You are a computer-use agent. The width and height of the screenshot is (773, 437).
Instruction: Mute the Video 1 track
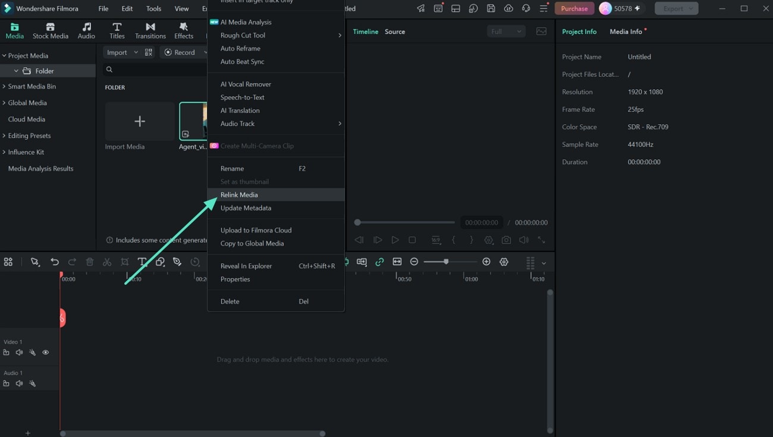coord(19,353)
